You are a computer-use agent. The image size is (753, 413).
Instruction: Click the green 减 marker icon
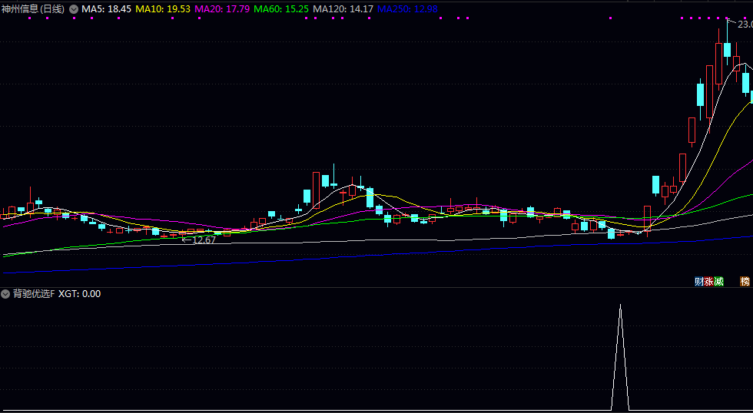click(x=718, y=282)
